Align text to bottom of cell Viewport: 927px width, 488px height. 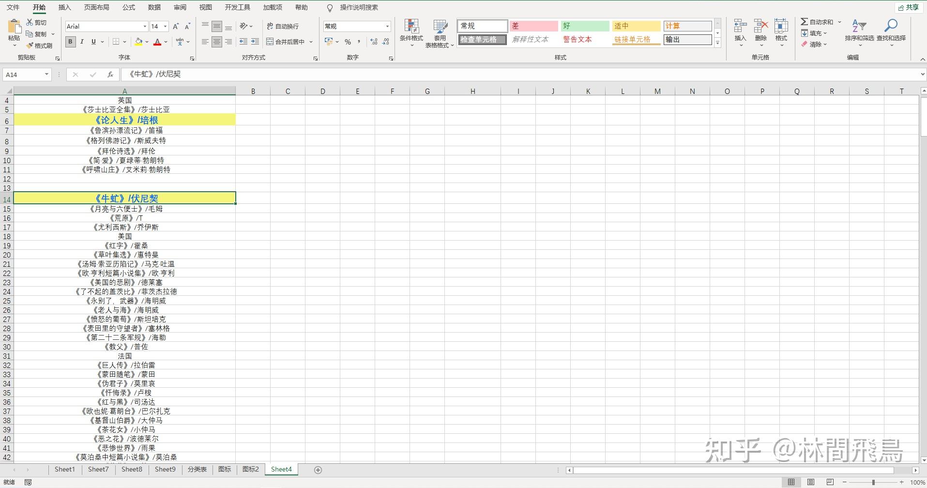click(x=228, y=26)
